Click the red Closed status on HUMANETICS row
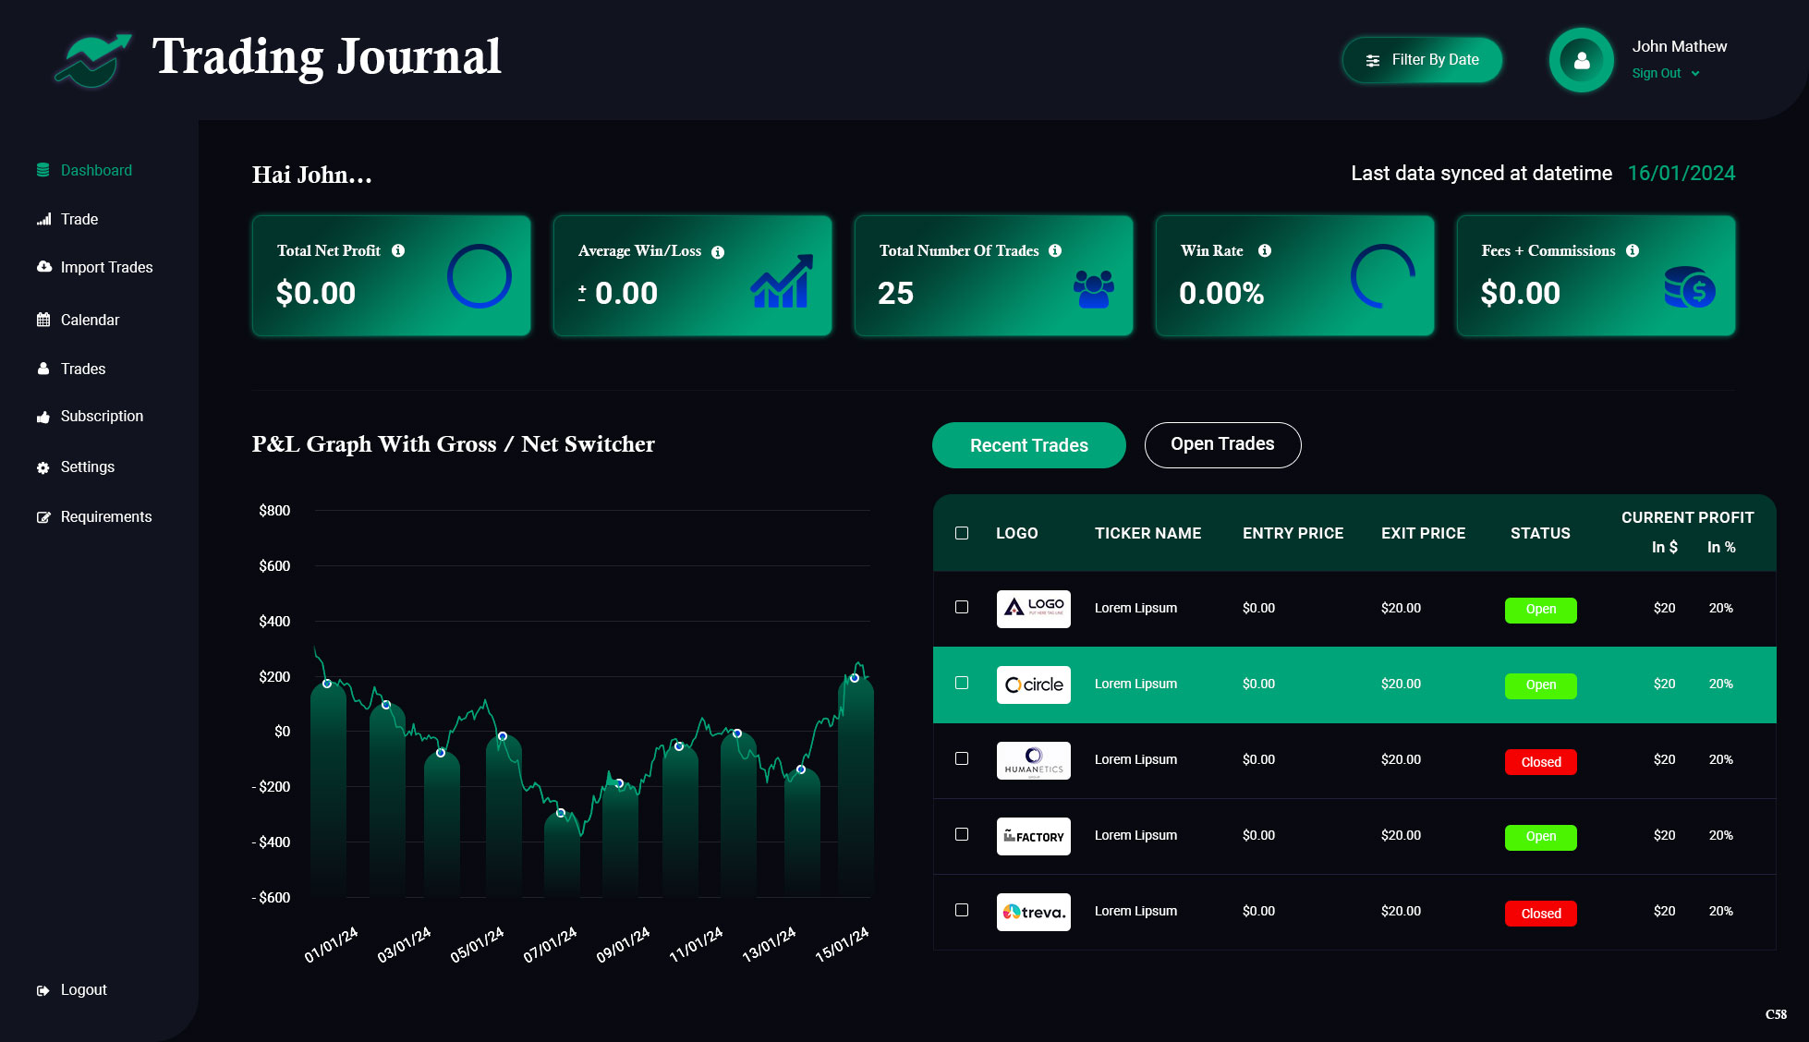 click(x=1540, y=762)
